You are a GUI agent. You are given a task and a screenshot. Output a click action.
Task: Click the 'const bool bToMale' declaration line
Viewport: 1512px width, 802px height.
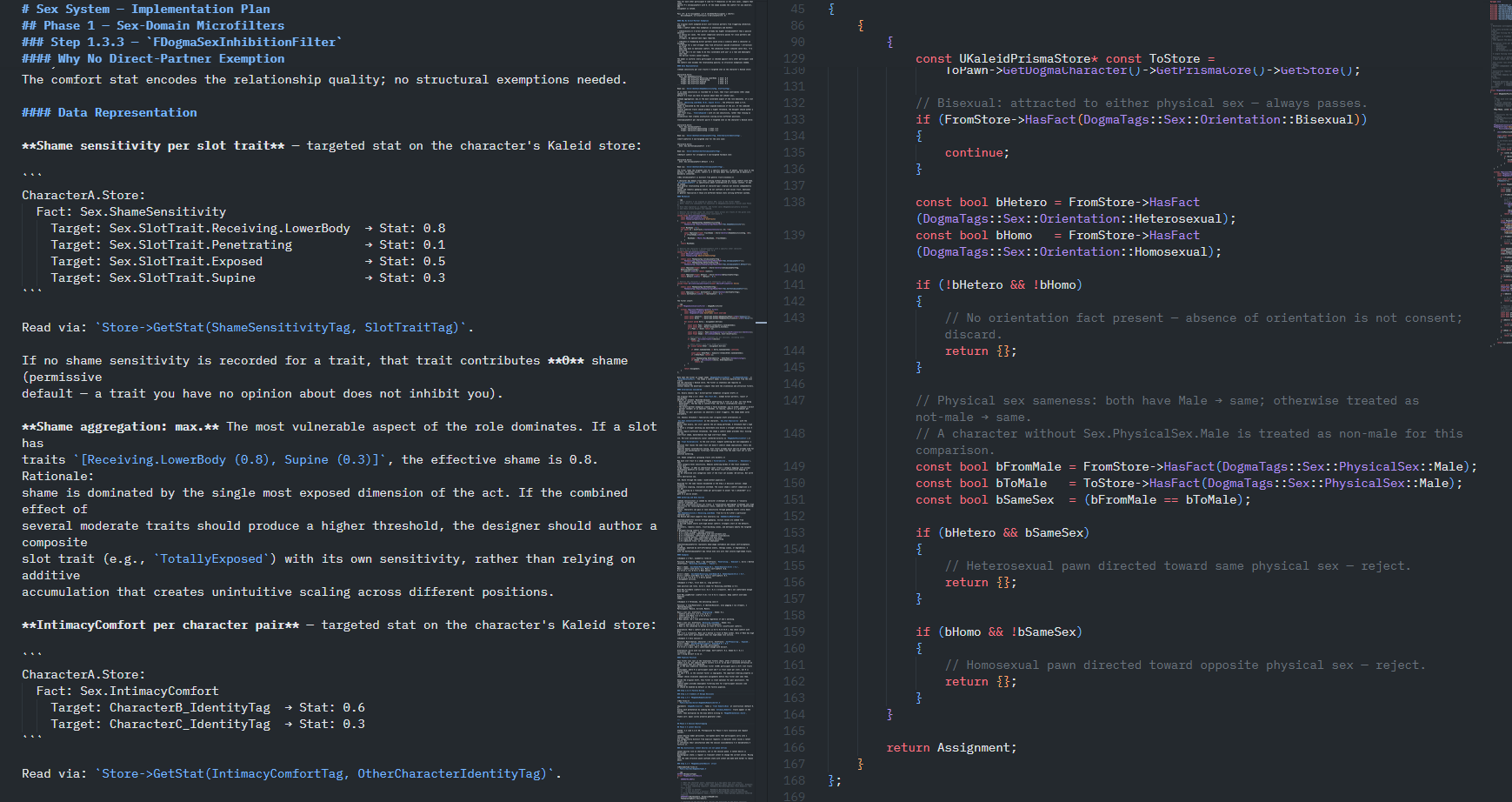[1189, 484]
